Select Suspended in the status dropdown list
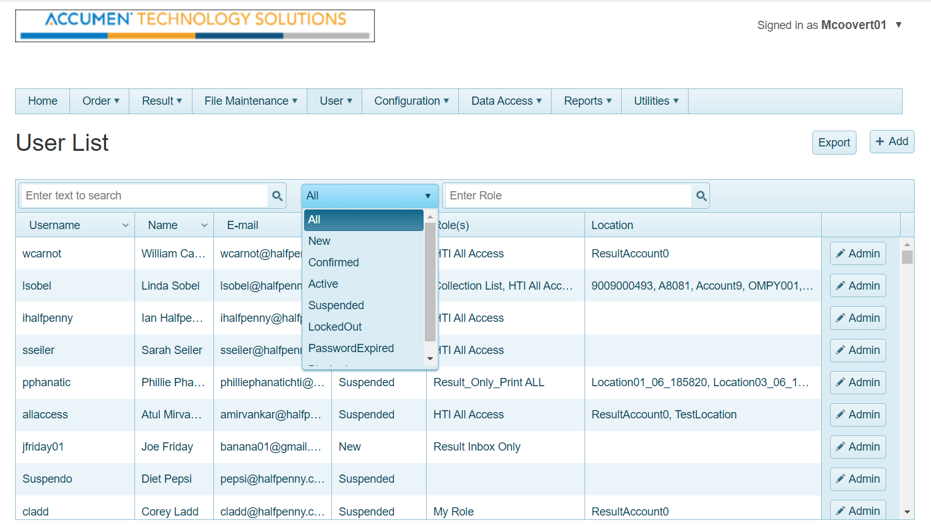Image resolution: width=931 pixels, height=525 pixels. coord(336,305)
